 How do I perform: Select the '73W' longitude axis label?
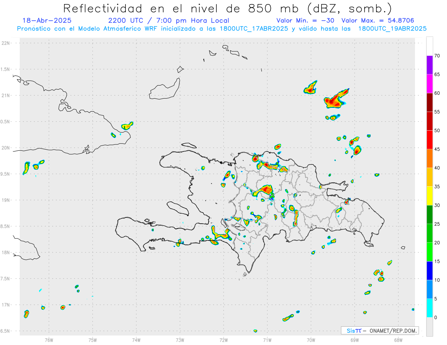(x=180, y=340)
